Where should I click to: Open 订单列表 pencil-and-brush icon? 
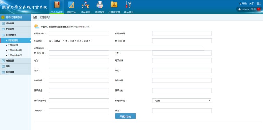(x=85, y=5)
